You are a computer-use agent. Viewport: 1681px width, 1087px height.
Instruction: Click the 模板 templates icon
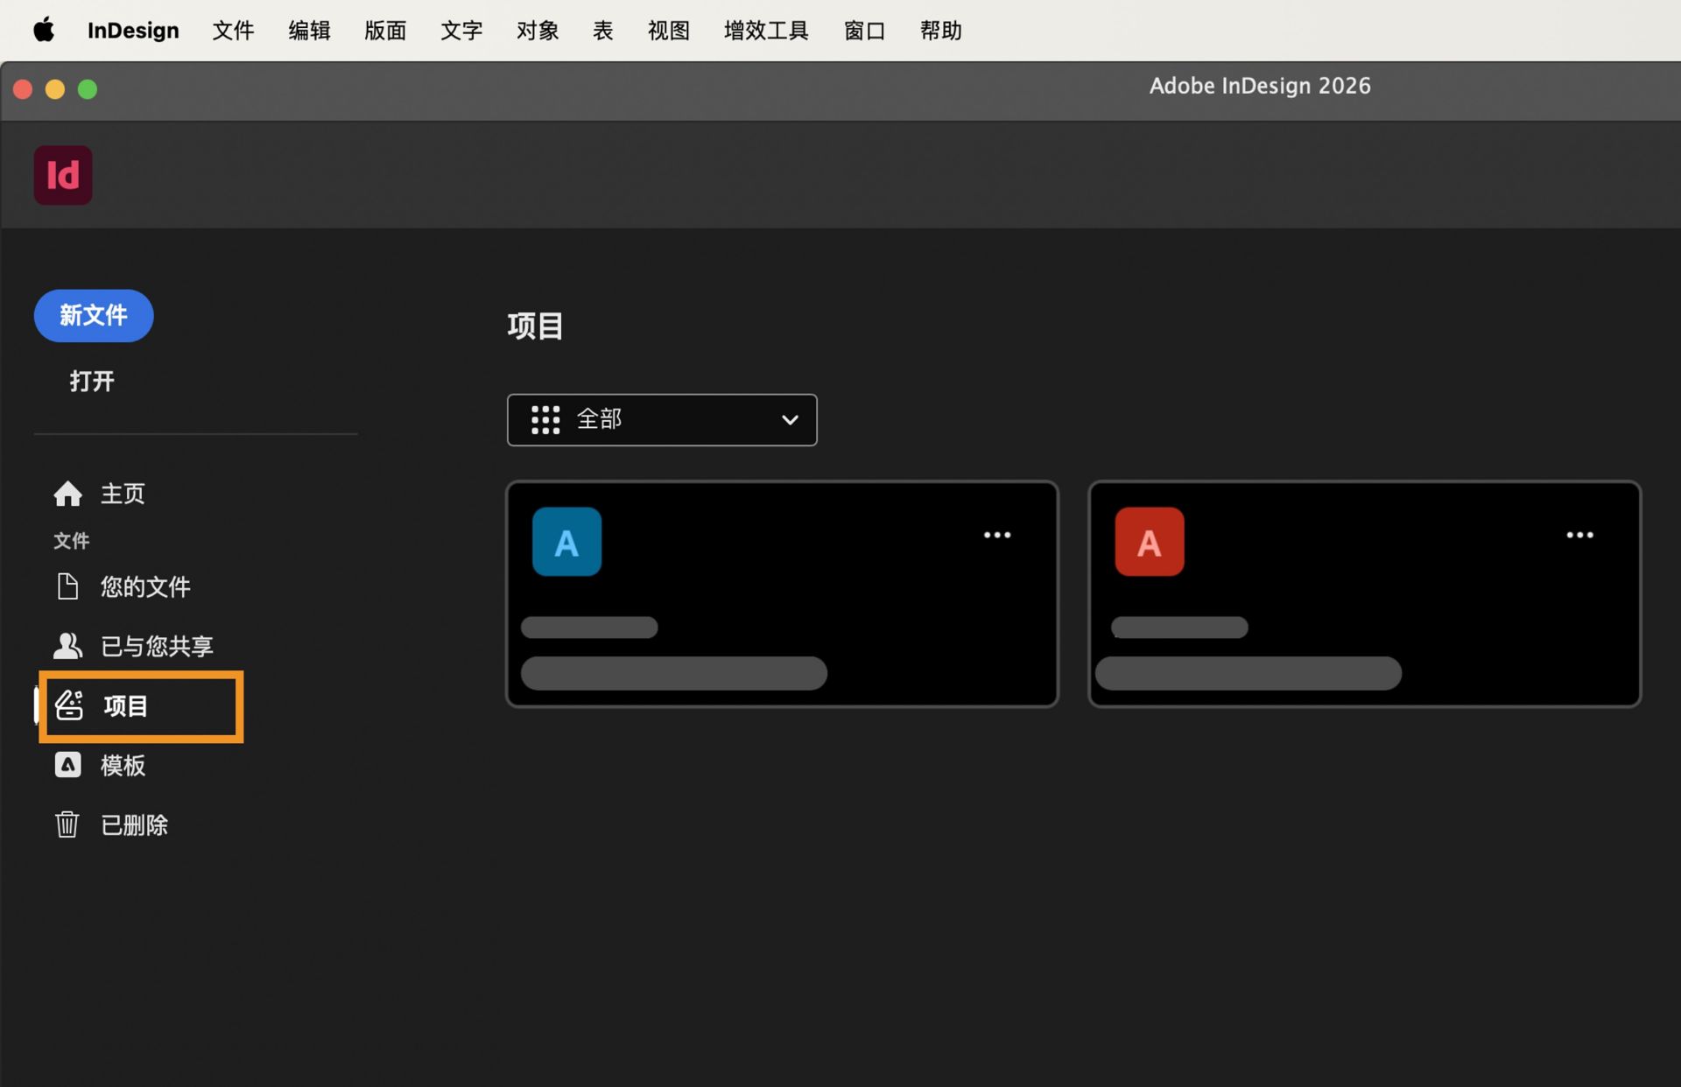coord(67,764)
